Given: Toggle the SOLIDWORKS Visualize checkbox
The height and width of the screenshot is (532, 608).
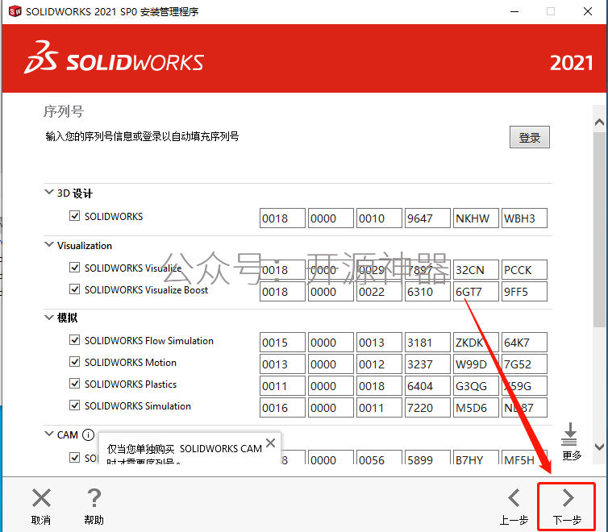Looking at the screenshot, I should [x=74, y=268].
